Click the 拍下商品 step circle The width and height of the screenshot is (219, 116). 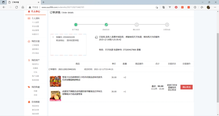pyautogui.click(x=76, y=25)
